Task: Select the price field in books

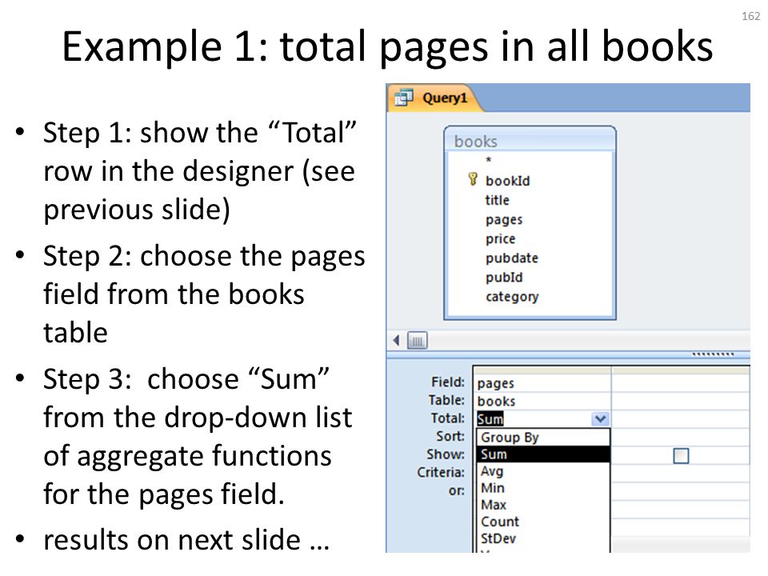Action: click(501, 238)
